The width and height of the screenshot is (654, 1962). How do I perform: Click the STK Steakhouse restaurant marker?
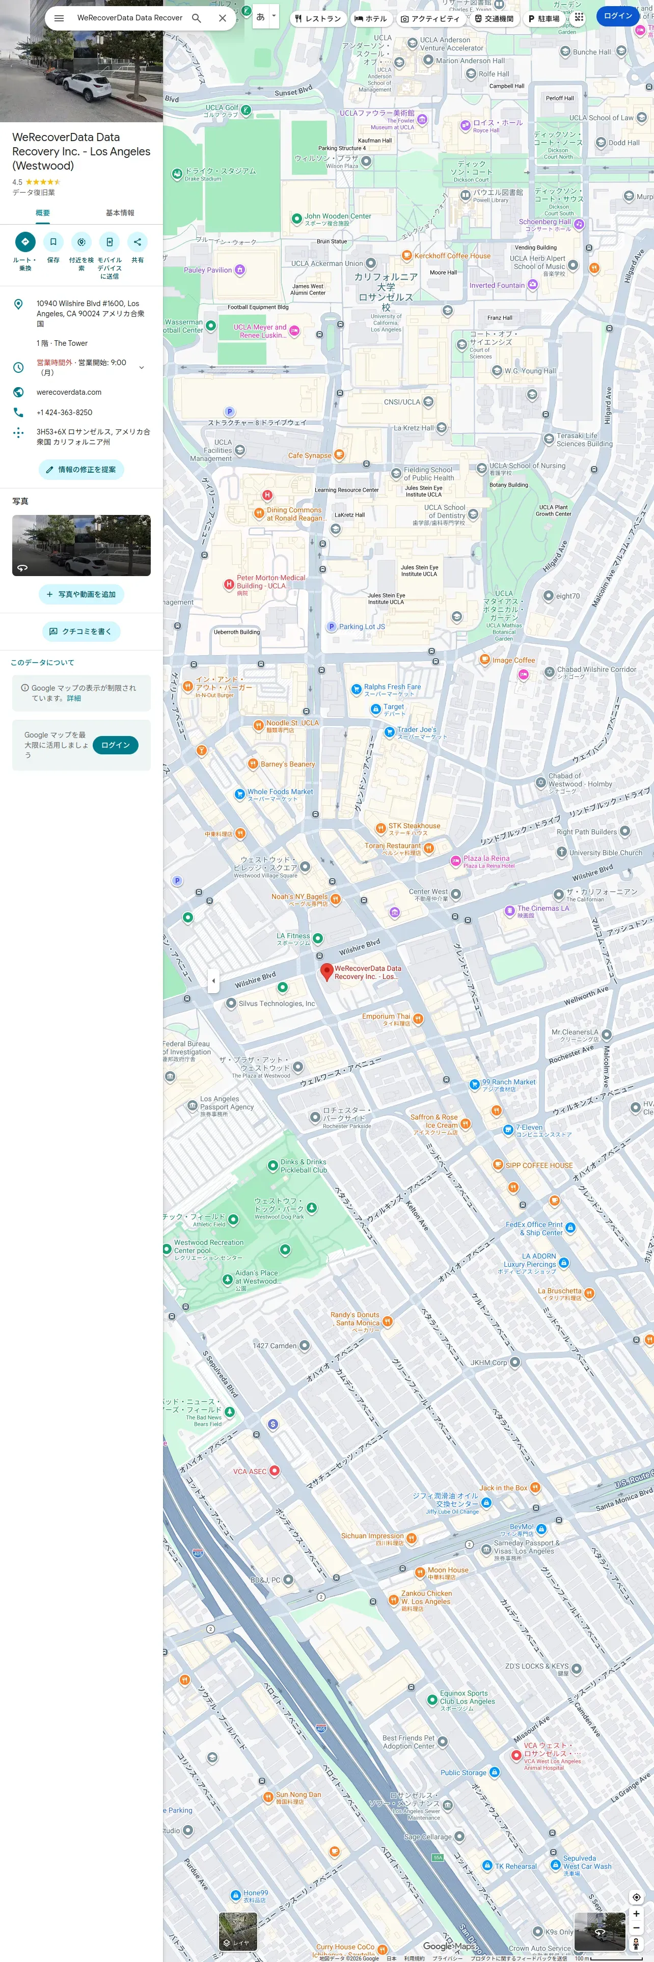[x=380, y=828]
